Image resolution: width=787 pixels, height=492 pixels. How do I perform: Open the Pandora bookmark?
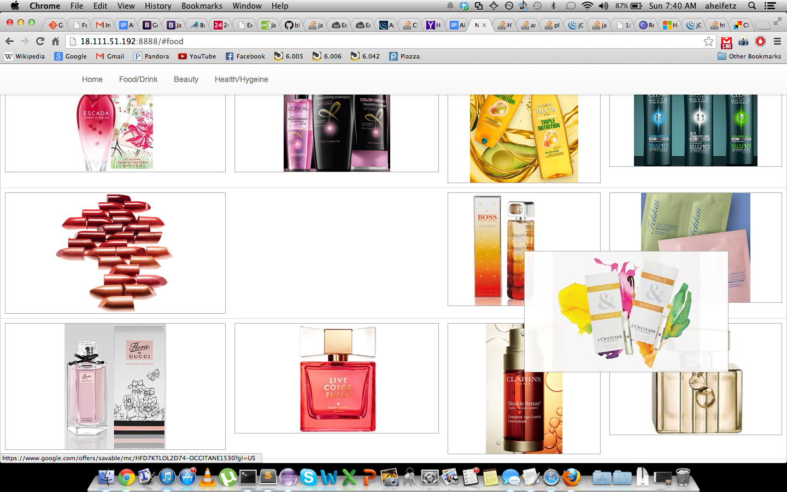click(151, 56)
